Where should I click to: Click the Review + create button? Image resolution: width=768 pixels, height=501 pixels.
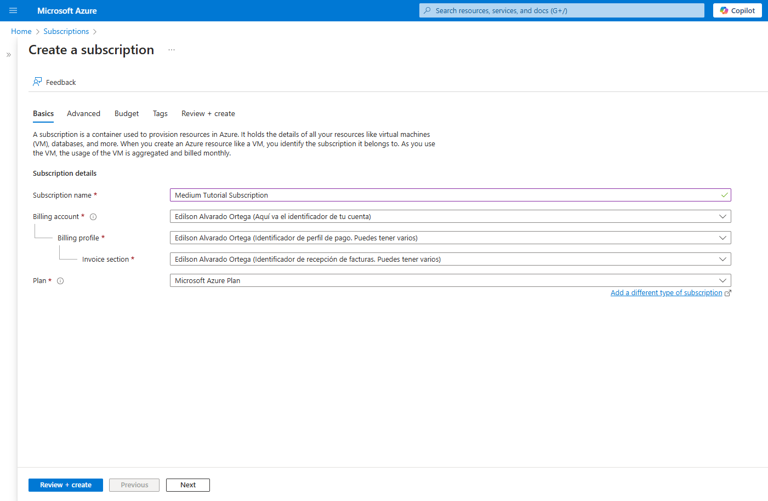(x=66, y=485)
